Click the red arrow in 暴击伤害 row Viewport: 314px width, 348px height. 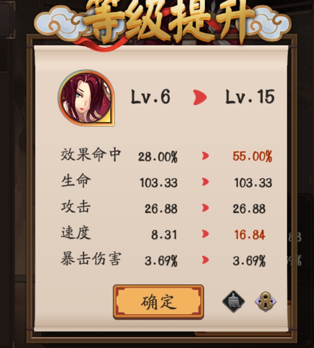coord(205,259)
